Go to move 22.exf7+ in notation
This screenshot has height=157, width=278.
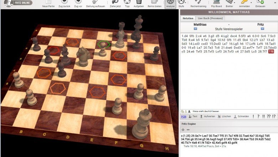[248, 47]
